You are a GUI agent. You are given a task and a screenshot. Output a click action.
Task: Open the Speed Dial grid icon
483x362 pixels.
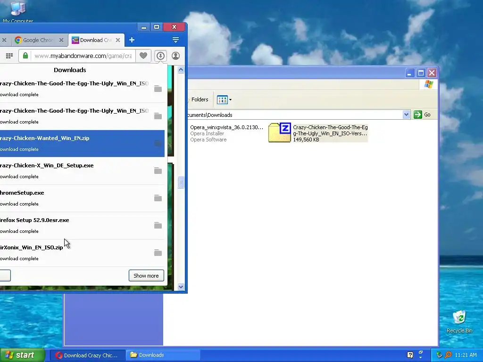[9, 56]
